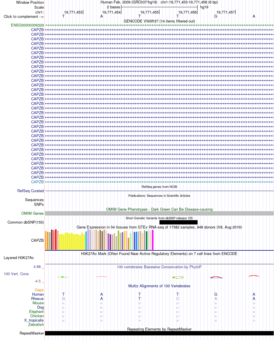Open the 100 Vert. Cons track label
This screenshot has height=340, width=274.
(x=16, y=274)
